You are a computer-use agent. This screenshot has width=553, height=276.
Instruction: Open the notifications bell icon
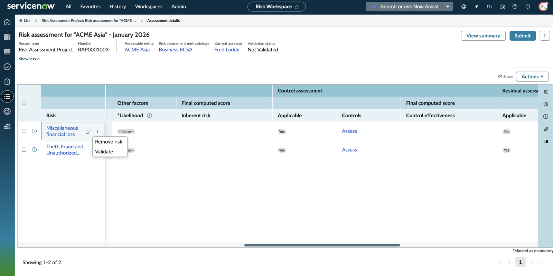tap(528, 7)
